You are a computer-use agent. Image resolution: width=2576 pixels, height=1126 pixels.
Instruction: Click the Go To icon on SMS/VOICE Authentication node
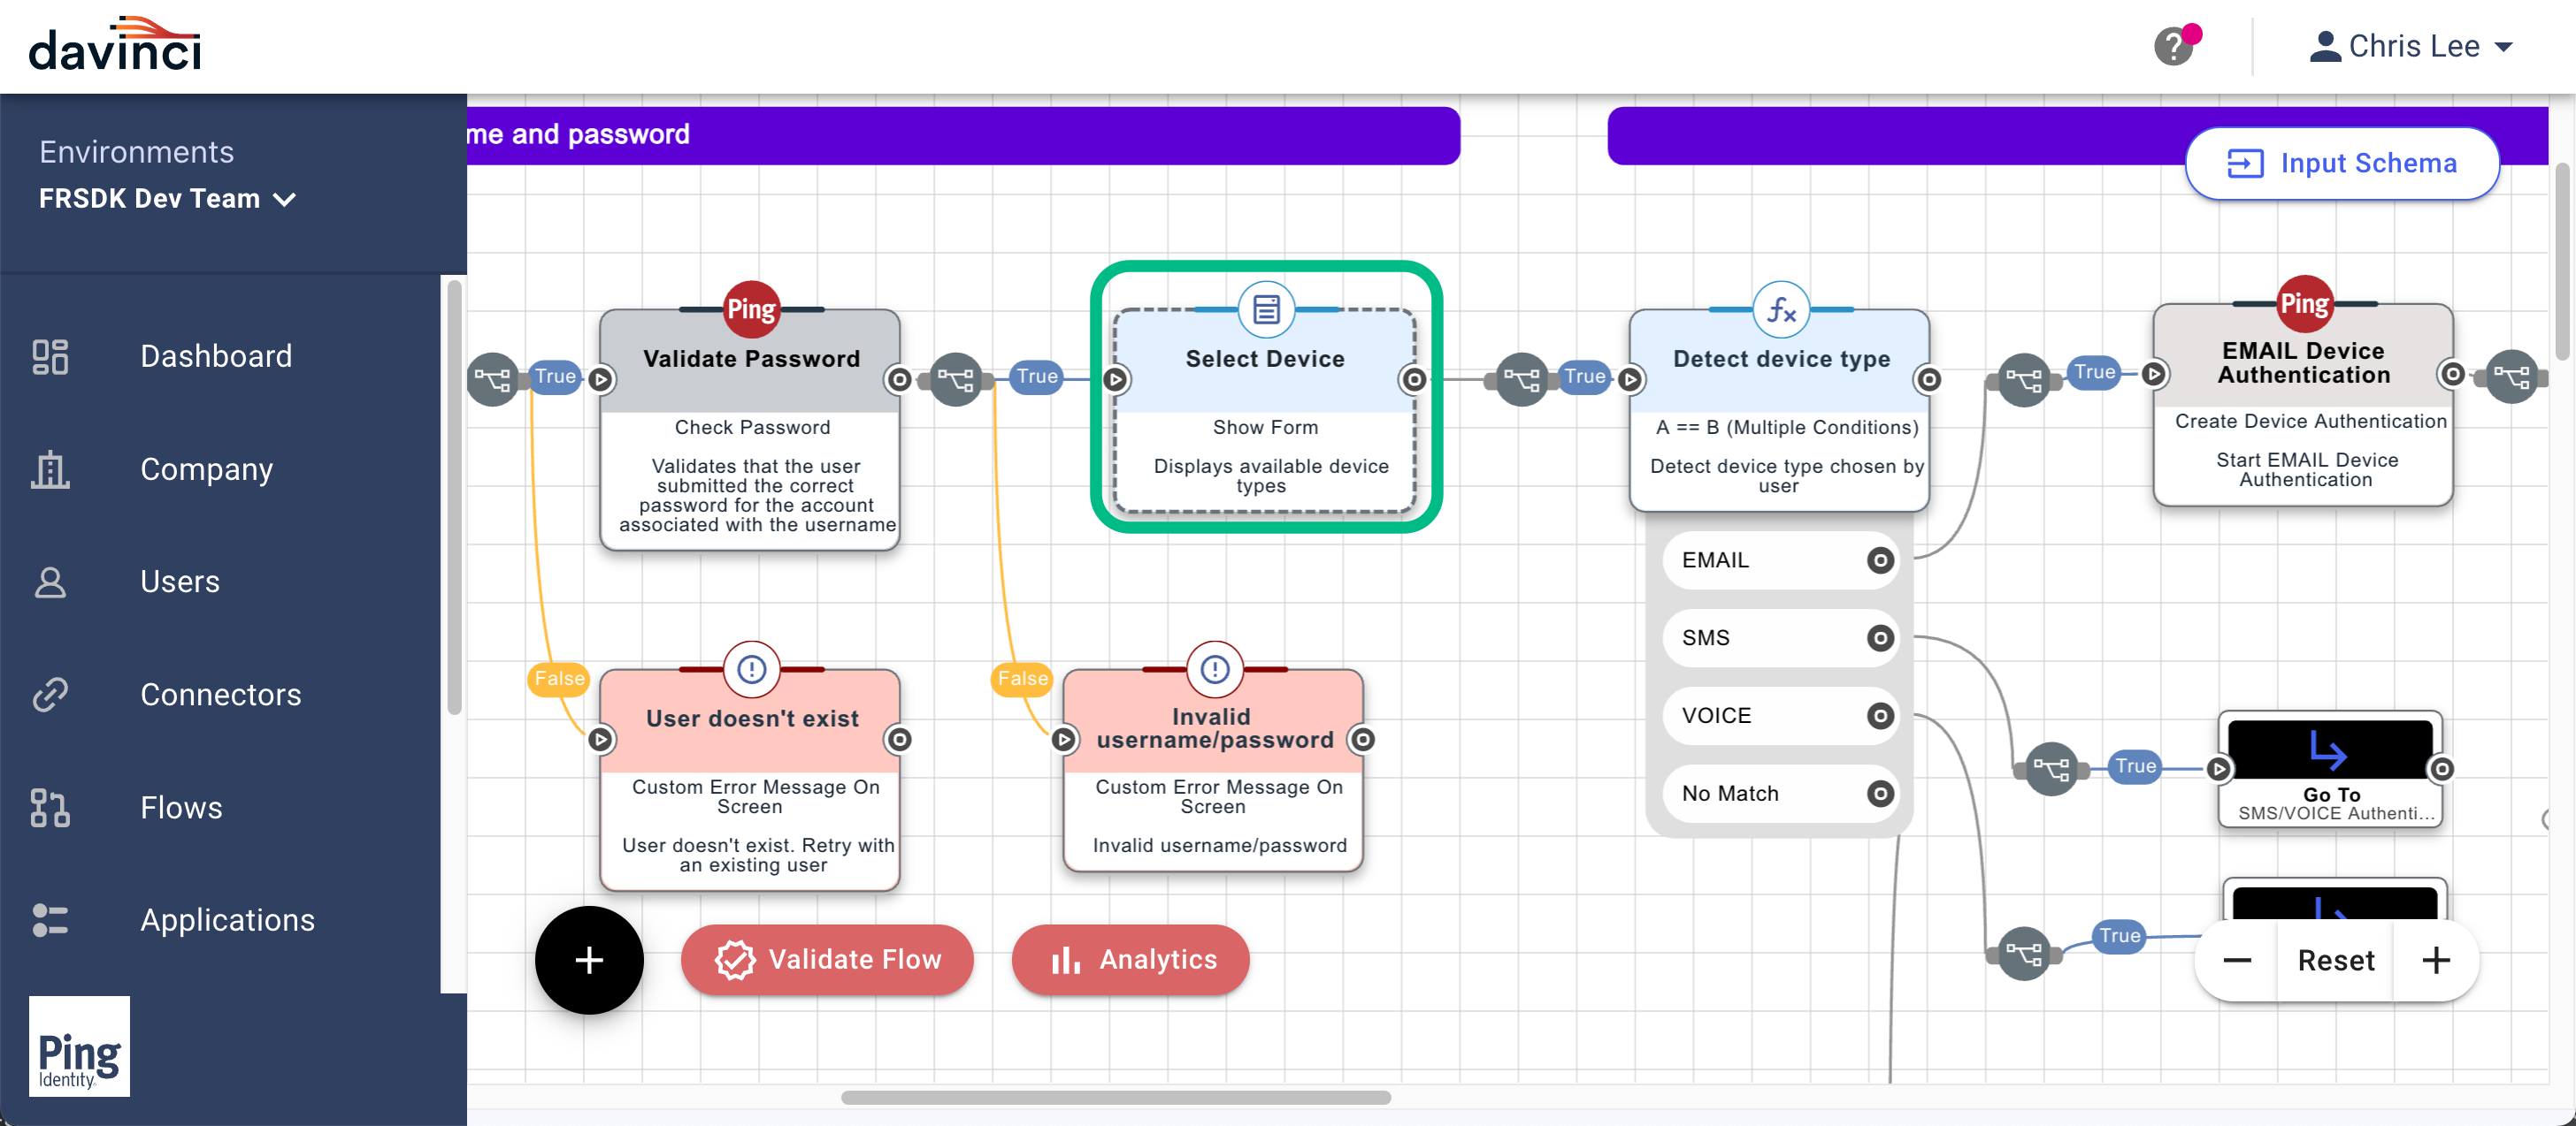[x=2330, y=750]
